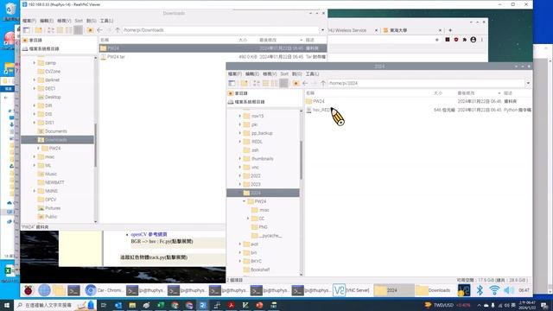Launch web browser globe icon in Pi panel
This screenshot has width=553, height=311.
click(x=44, y=290)
